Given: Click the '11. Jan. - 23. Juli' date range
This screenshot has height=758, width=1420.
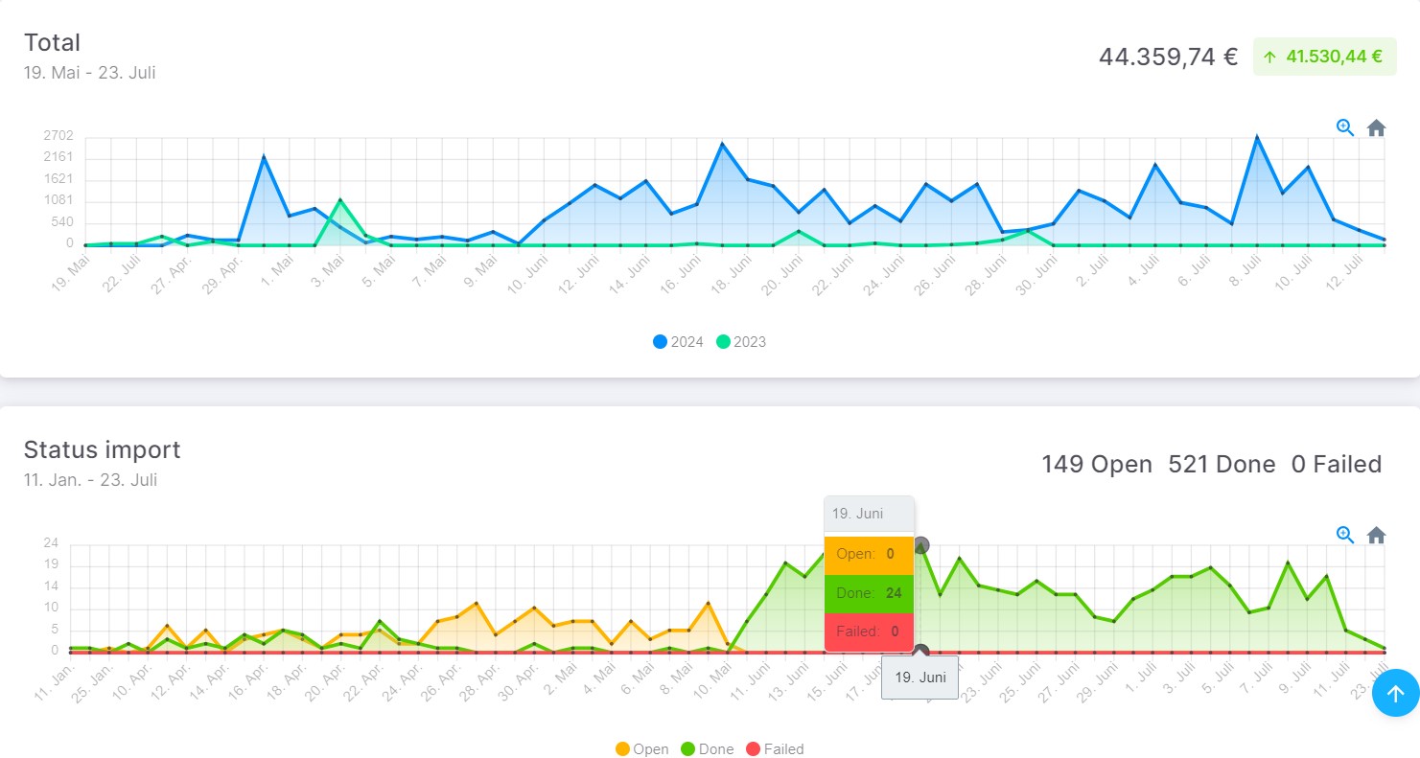Looking at the screenshot, I should click(x=90, y=480).
